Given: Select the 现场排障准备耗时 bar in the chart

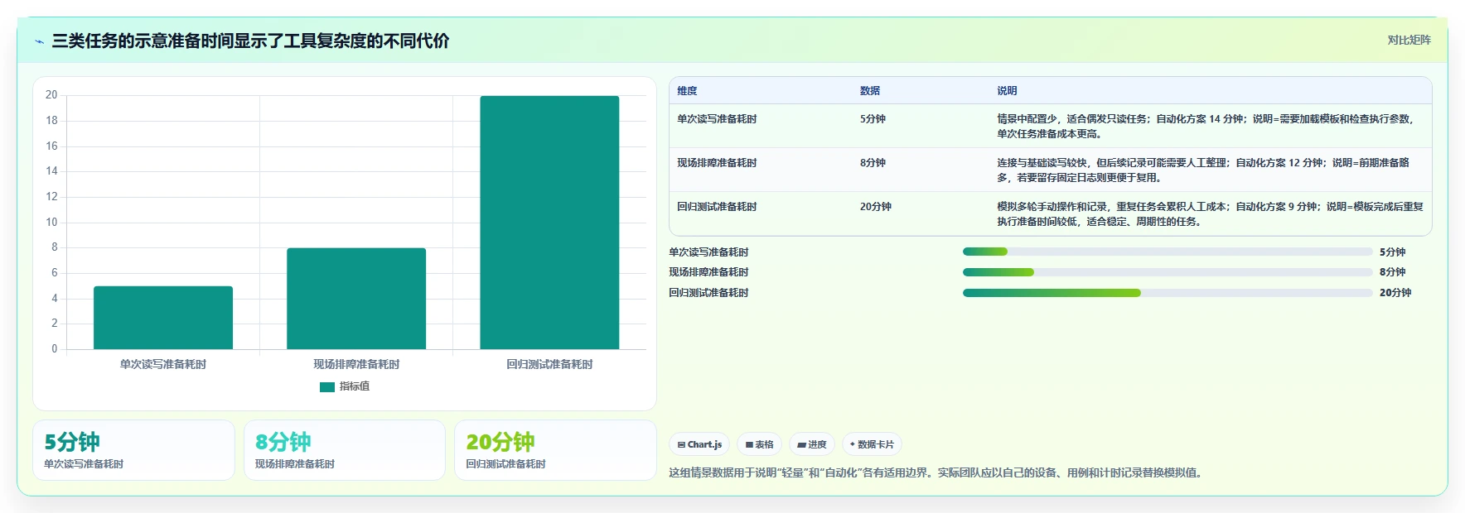Looking at the screenshot, I should coord(356,299).
